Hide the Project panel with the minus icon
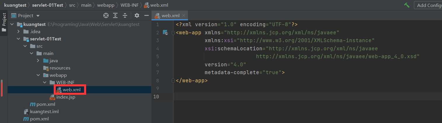442x123 pixels. (x=147, y=15)
